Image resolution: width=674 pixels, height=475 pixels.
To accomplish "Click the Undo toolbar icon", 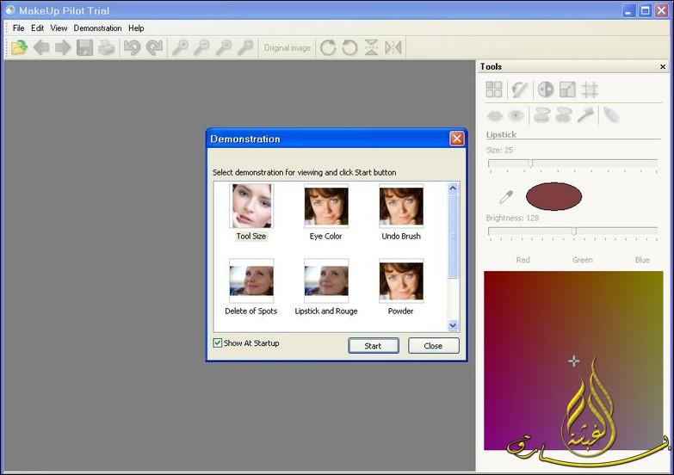I will (x=132, y=47).
